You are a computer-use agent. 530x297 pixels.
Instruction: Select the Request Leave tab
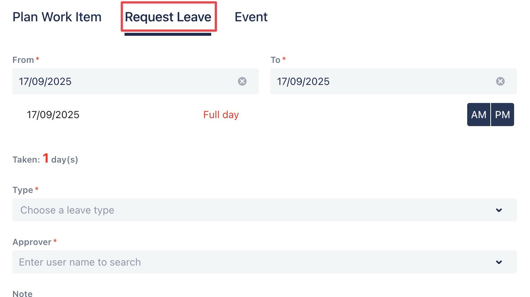168,17
